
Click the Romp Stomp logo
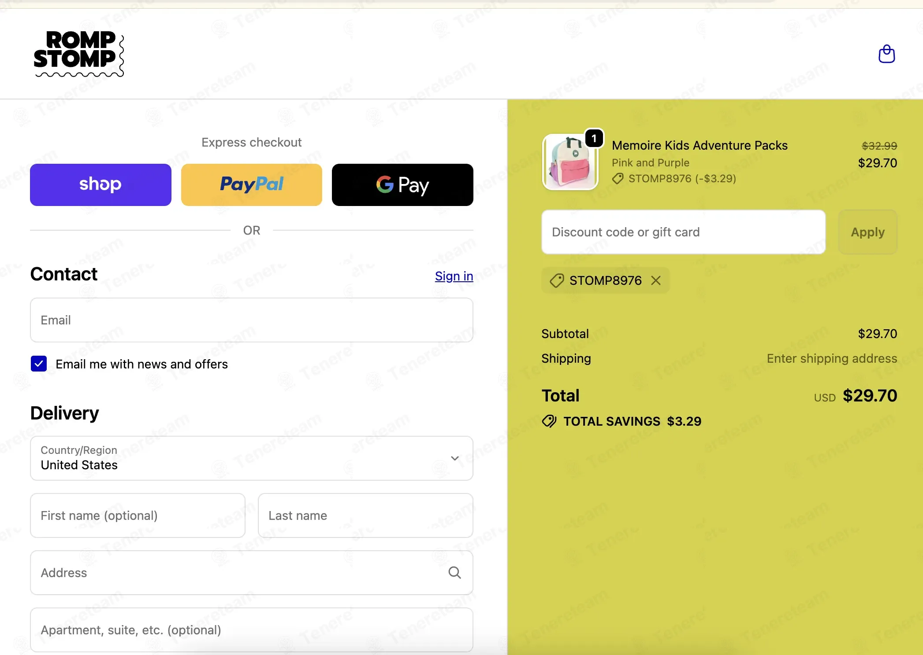click(79, 54)
